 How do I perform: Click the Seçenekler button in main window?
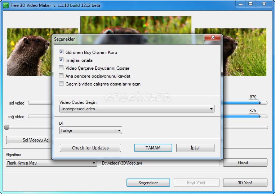click(x=148, y=183)
